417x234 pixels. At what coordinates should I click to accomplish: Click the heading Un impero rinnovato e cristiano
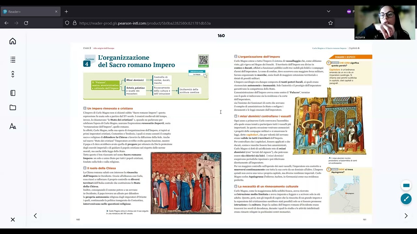pos(110,108)
